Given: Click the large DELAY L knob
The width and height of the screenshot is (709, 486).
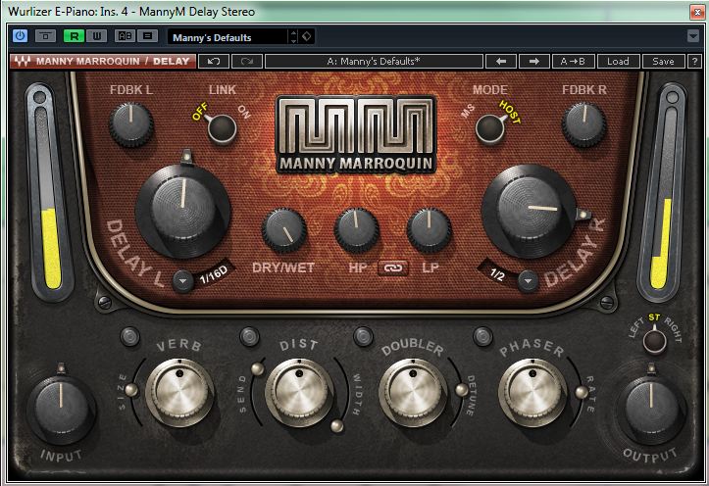Looking at the screenshot, I should click(183, 211).
